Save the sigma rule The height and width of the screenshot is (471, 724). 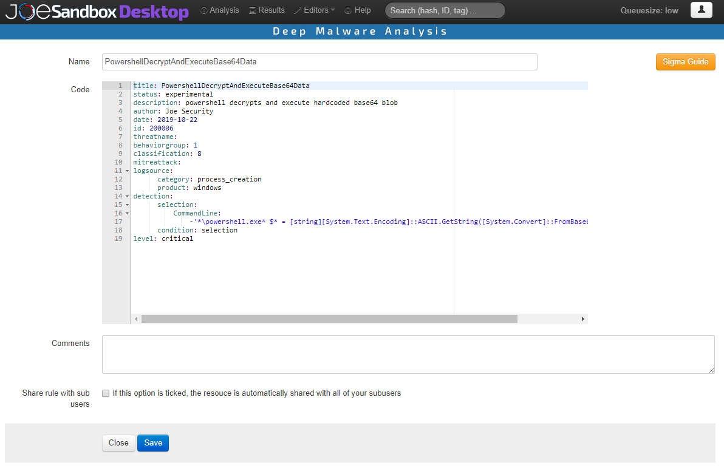coord(152,443)
